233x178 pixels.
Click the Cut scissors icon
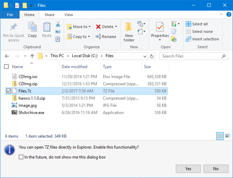coord(58,24)
